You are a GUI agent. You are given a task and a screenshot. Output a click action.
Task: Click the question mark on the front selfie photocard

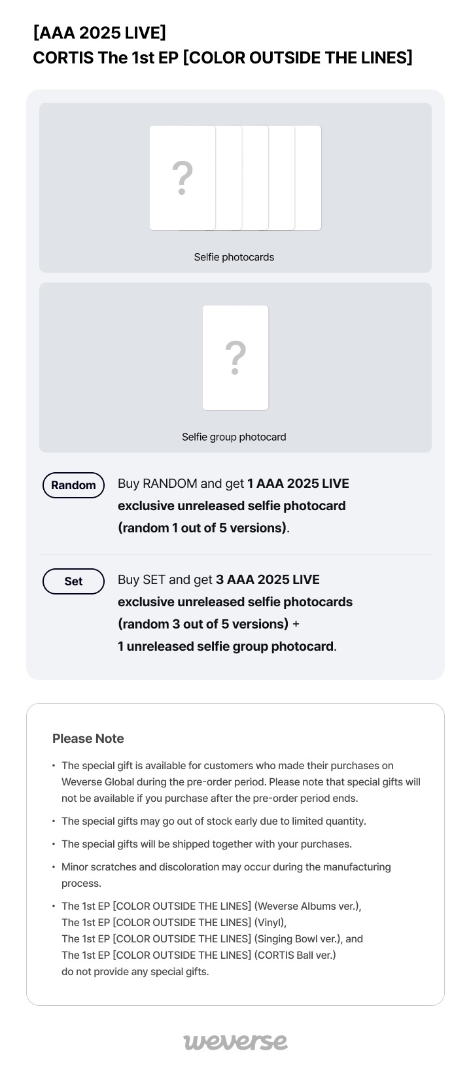click(x=183, y=178)
